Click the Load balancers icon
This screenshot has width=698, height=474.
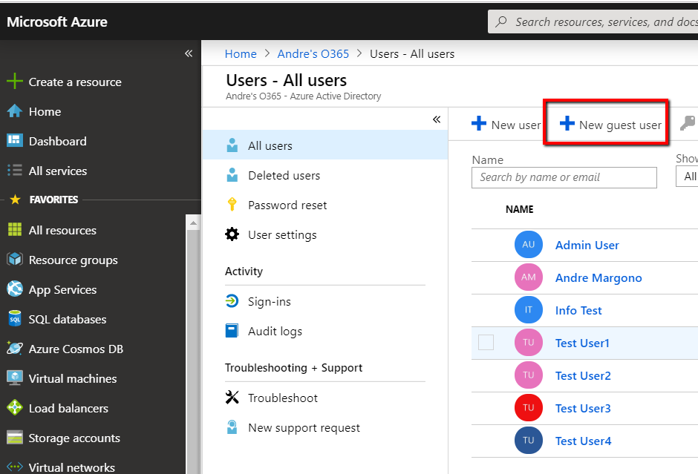14,408
